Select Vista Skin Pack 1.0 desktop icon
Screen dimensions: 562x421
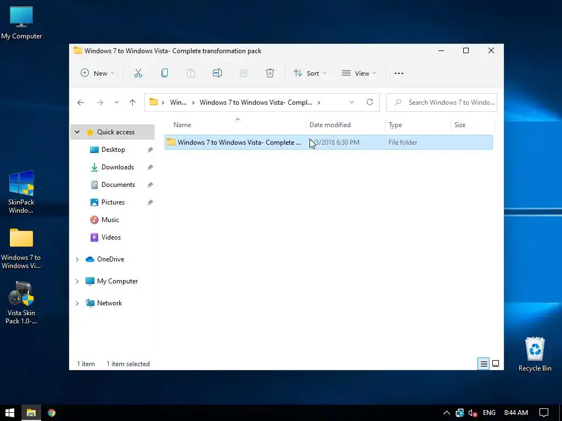[x=21, y=303]
